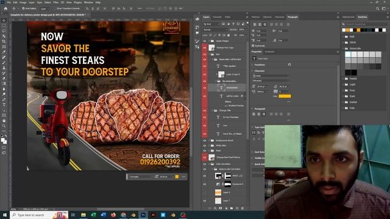Expand the Road layer group

(209, 150)
